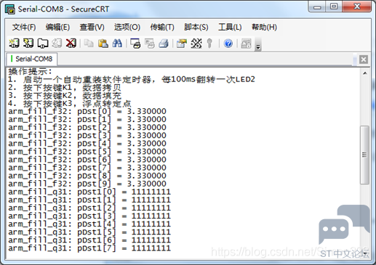Click the greyed SecureFX launch icon
Viewport: 376px width, 265px height.
pyautogui.click(x=246, y=44)
